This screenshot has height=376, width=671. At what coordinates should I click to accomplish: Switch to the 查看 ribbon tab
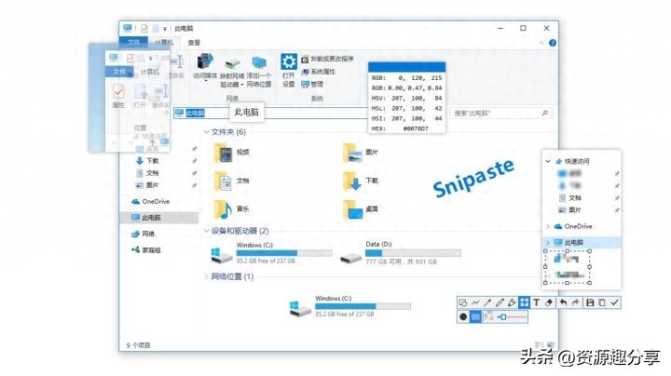[x=194, y=42]
